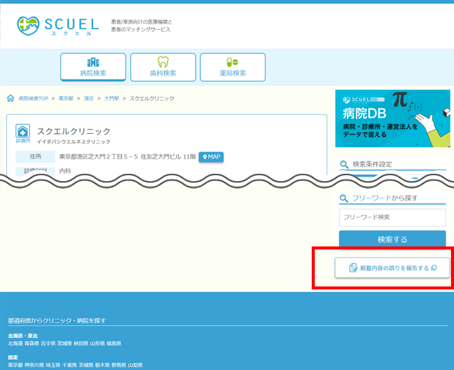Switch to 病院検索 tab
454x370 pixels.
93,67
